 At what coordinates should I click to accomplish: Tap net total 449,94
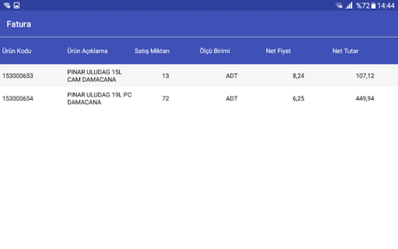pyautogui.click(x=365, y=98)
